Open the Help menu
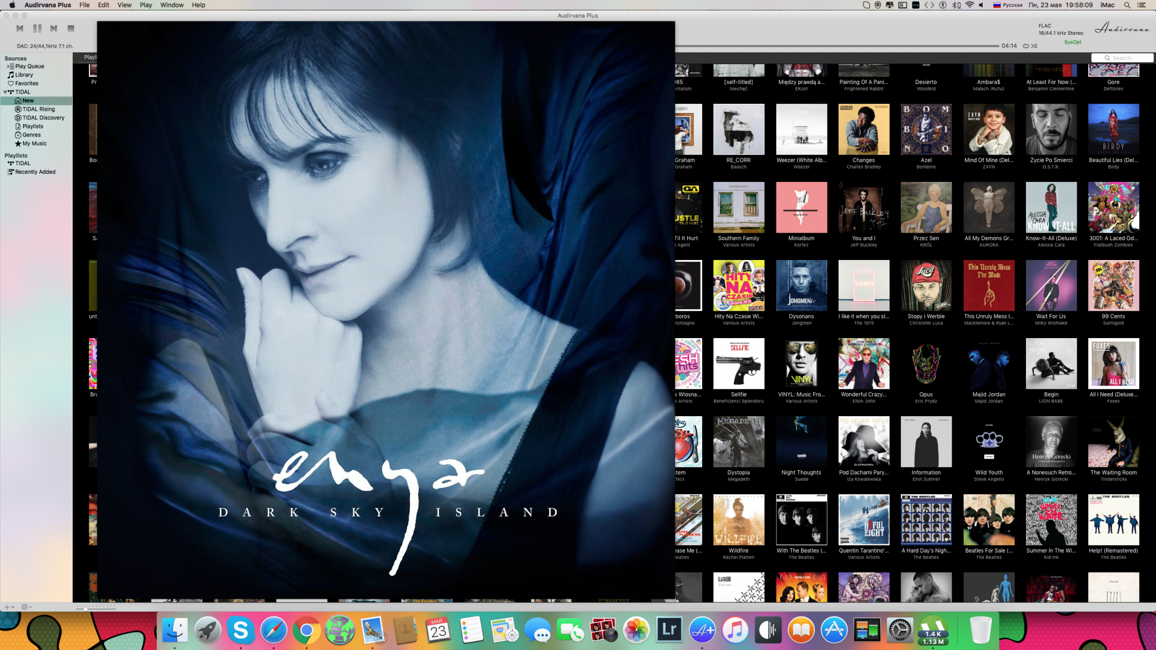Image resolution: width=1156 pixels, height=650 pixels. coord(199,5)
